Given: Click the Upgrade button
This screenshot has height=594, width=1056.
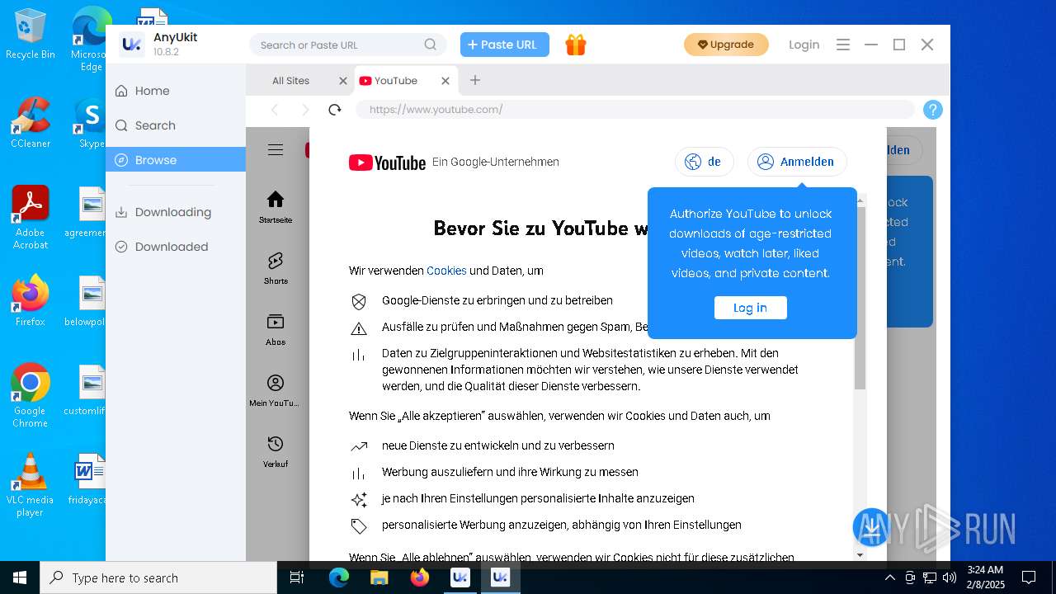Looking at the screenshot, I should (x=726, y=45).
